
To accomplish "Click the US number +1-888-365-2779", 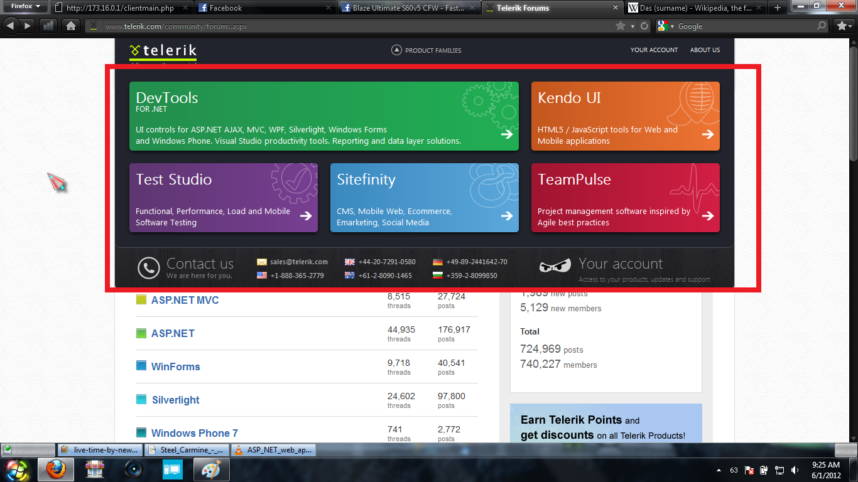I will tap(297, 276).
